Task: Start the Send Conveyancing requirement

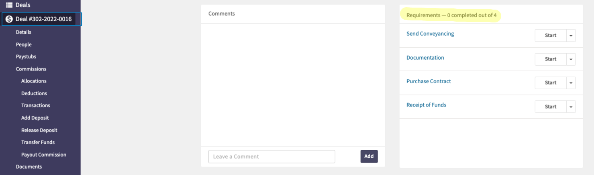Action: 551,36
